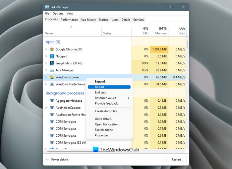
Task: Click the Snagit Editor icon
Action: tap(52, 63)
